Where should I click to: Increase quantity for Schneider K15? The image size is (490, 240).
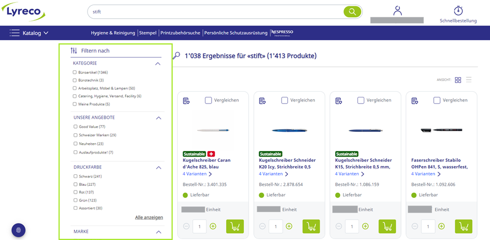365,226
